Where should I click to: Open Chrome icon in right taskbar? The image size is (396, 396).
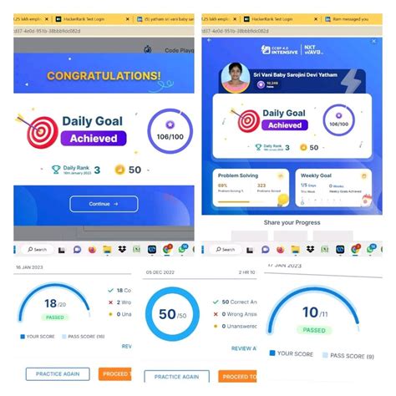[x=356, y=249]
